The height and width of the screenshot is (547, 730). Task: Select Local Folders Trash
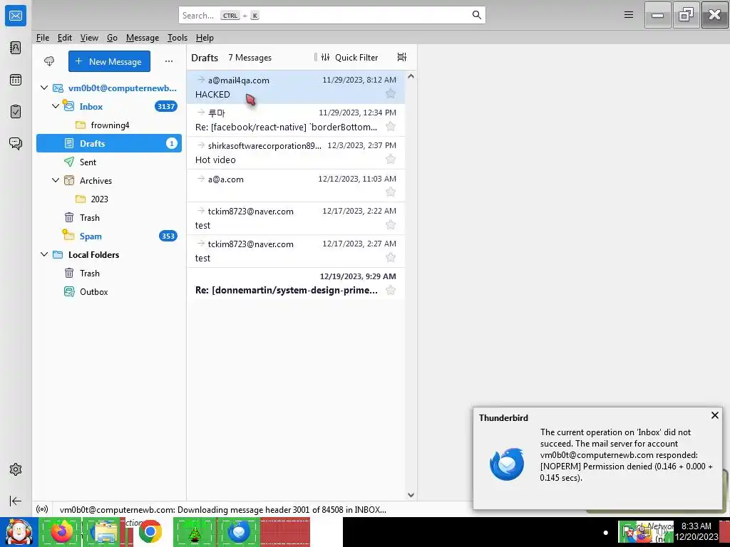pyautogui.click(x=109, y=273)
